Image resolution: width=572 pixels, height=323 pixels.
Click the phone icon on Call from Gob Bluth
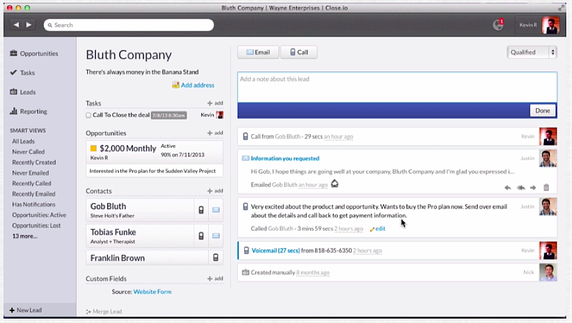[x=246, y=137]
